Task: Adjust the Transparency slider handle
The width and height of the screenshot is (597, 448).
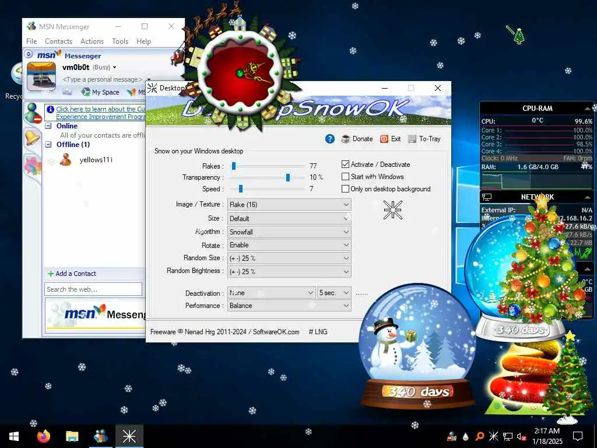Action: click(x=288, y=177)
